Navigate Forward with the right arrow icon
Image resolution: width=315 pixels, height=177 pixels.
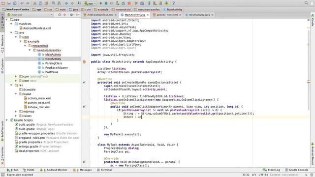point(72,3)
